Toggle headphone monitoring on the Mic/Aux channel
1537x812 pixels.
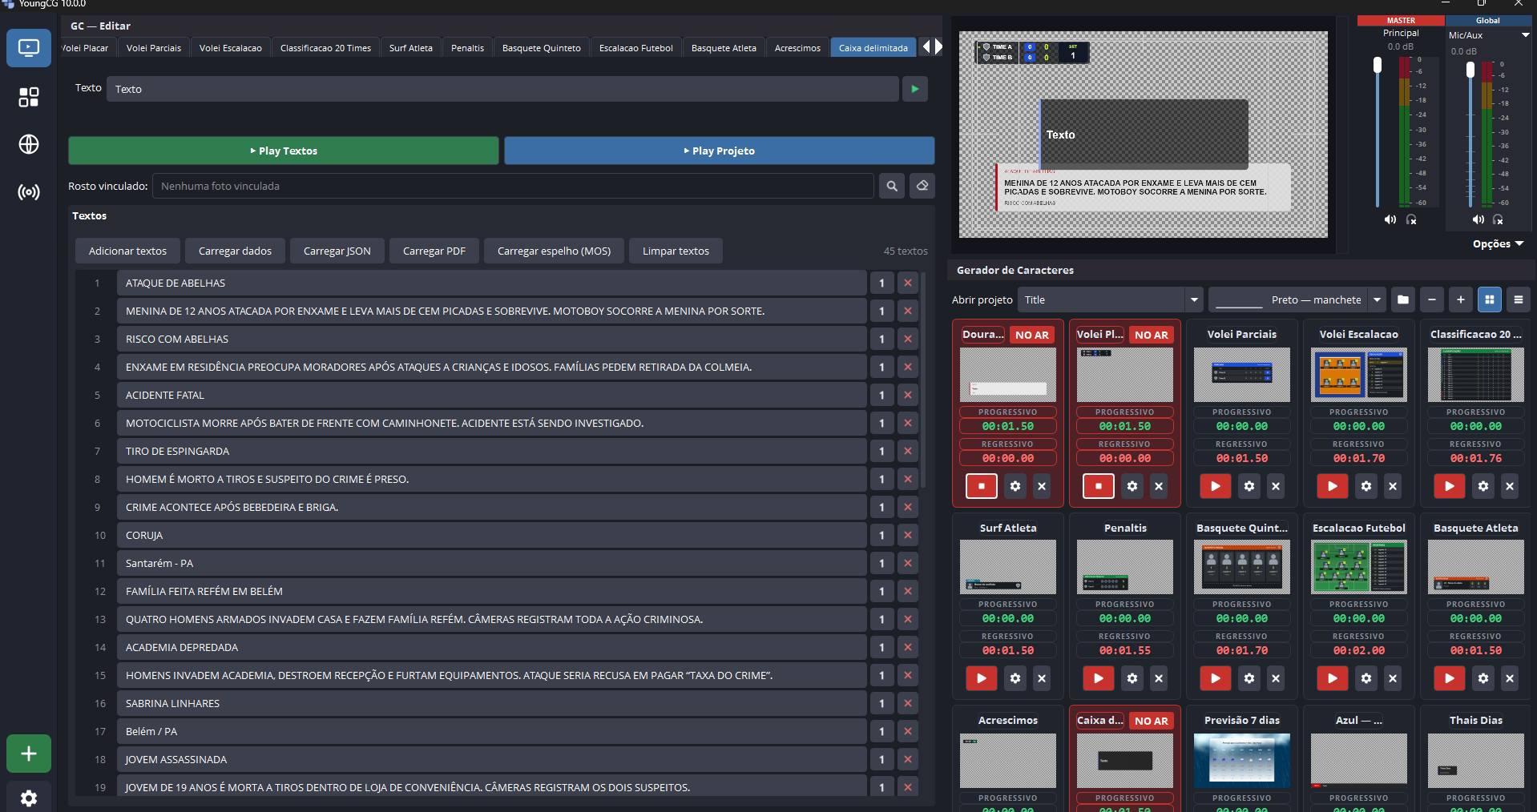(1498, 219)
